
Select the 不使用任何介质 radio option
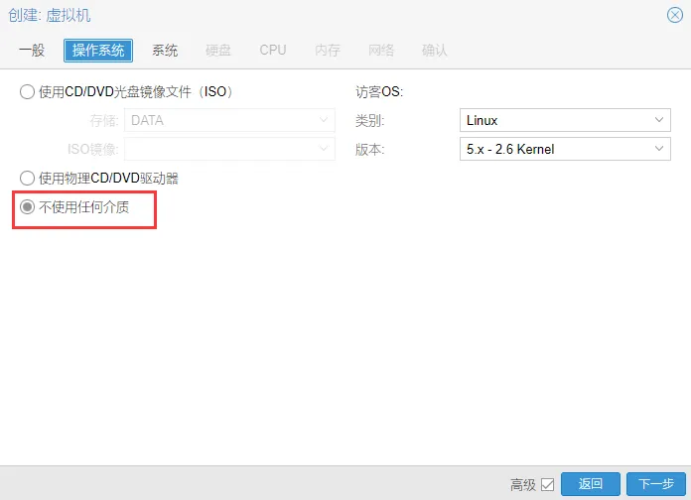pos(28,207)
